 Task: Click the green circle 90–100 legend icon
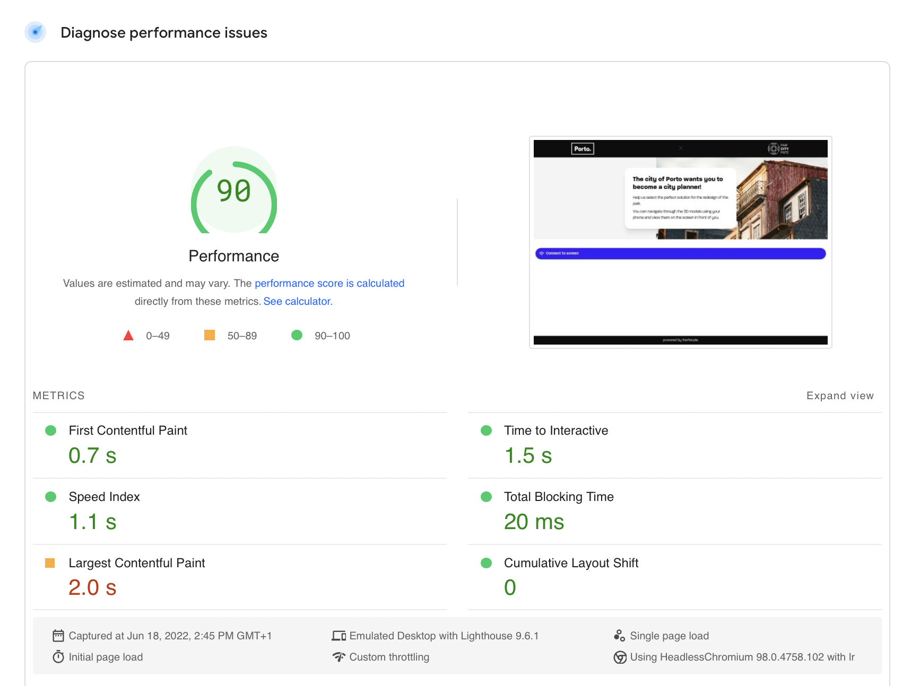[297, 335]
